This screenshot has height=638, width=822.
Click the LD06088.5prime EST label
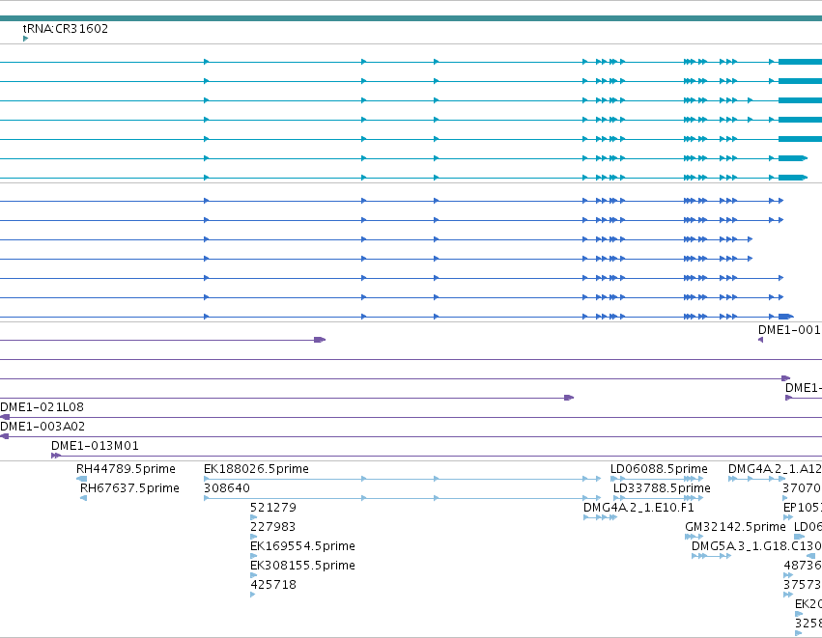(659, 469)
